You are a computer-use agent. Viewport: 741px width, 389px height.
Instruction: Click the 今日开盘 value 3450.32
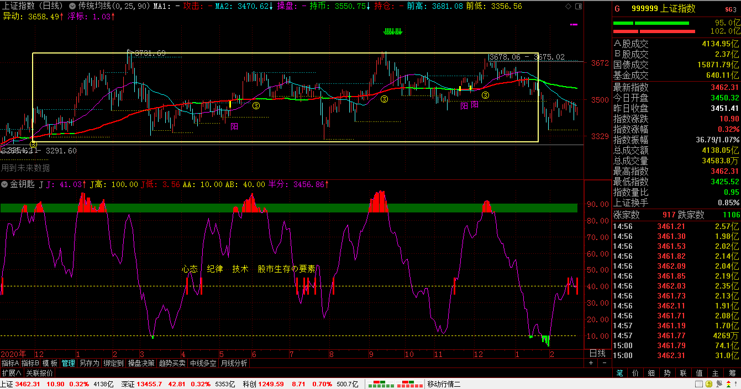725,98
